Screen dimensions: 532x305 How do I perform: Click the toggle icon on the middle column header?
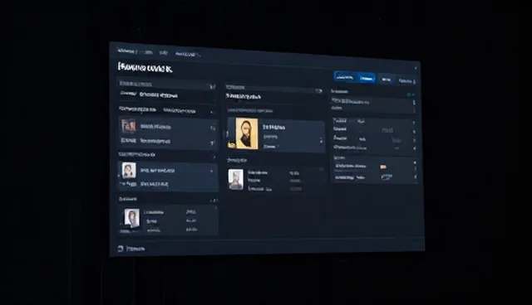tap(318, 91)
